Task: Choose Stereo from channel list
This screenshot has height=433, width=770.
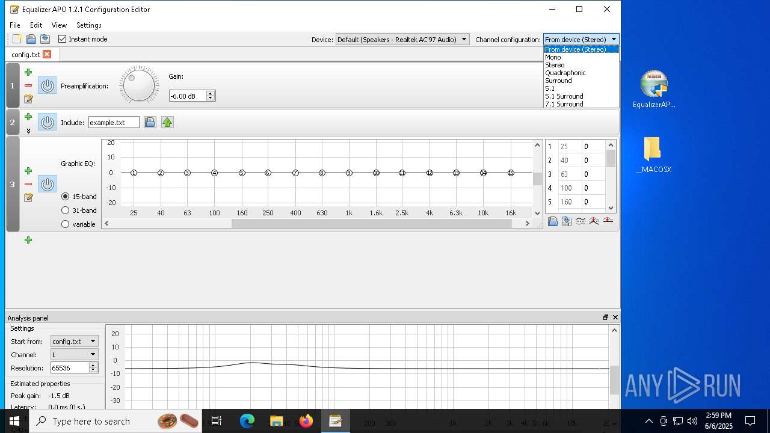Action: pyautogui.click(x=581, y=65)
